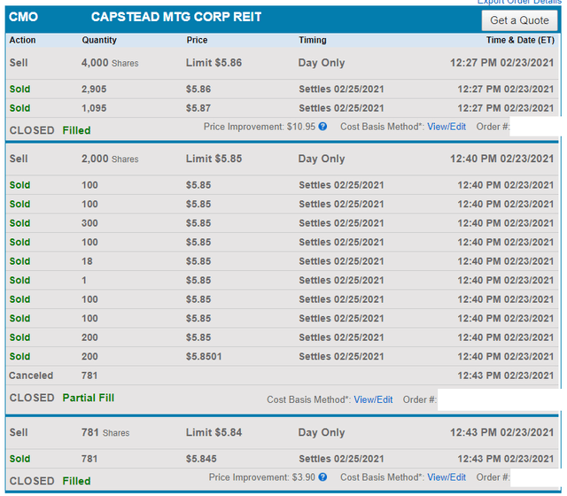567x496 pixels.
Task: Select the 12:43 PM canceled timestamp
Action: (x=506, y=376)
